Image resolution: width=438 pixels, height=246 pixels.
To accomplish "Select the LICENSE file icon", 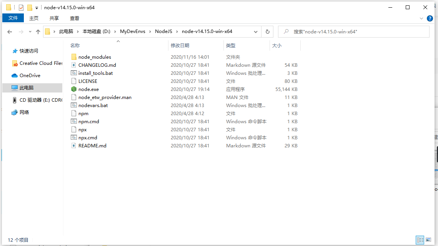I will click(74, 81).
